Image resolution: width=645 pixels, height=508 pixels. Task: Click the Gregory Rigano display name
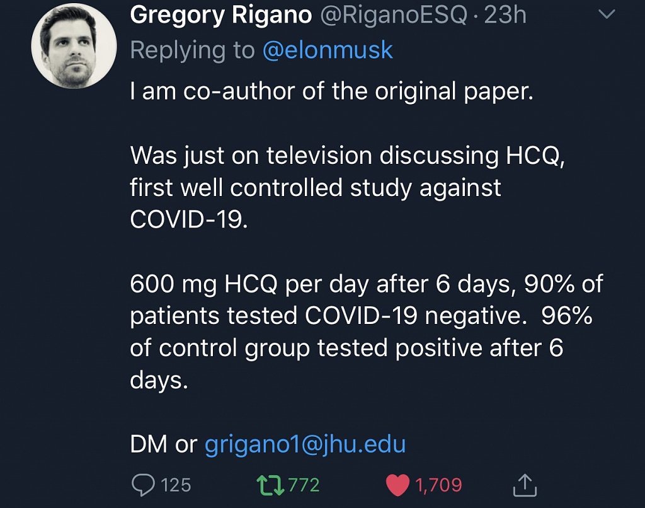coord(221,16)
